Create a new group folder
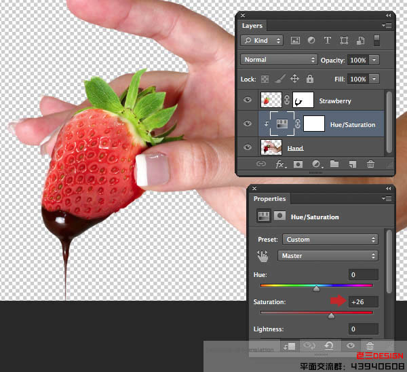Screen dimensions: 407x372 [x=334, y=164]
